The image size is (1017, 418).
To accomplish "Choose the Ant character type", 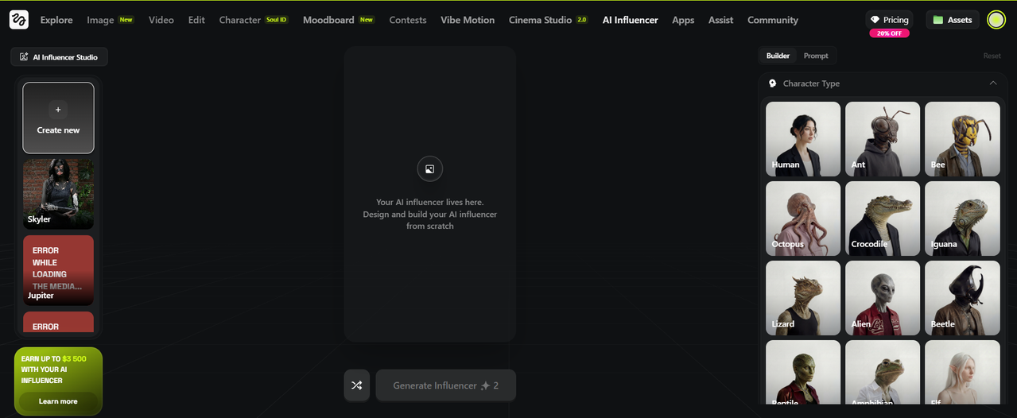I will coord(883,139).
